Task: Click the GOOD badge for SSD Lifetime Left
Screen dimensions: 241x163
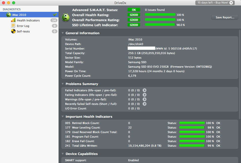Action: point(134,25)
